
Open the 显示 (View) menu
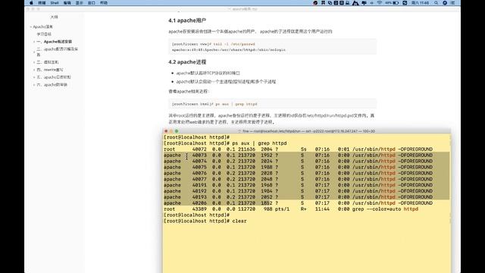click(80, 3)
